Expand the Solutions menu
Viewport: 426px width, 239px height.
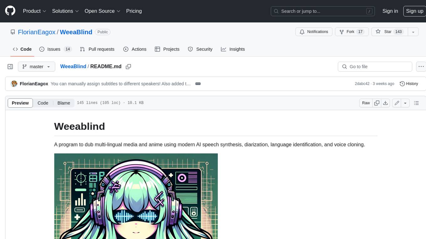pos(65,11)
